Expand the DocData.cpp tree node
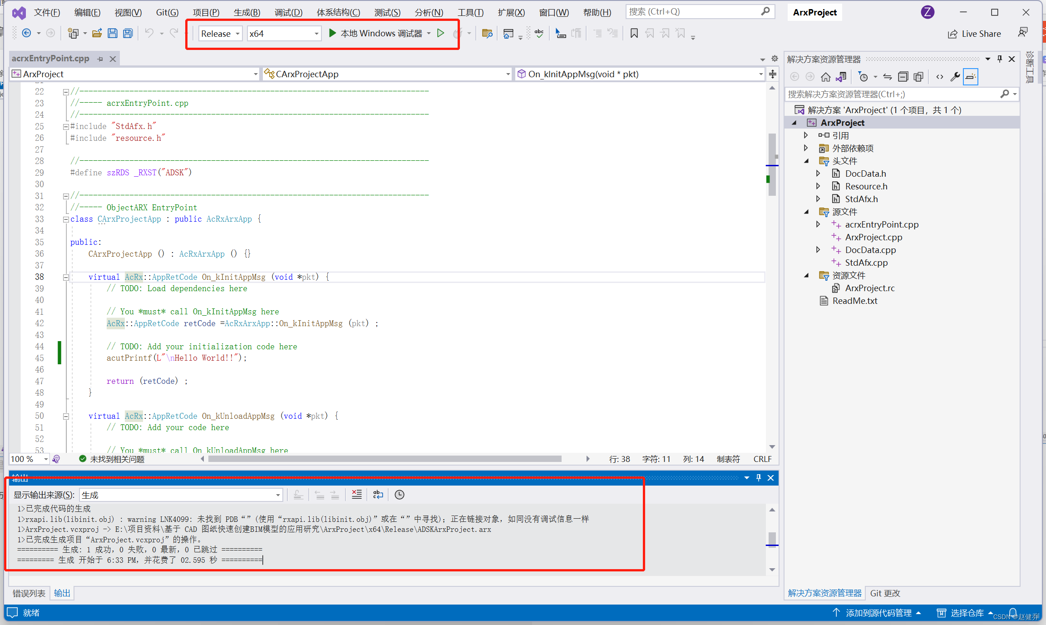 coord(818,250)
